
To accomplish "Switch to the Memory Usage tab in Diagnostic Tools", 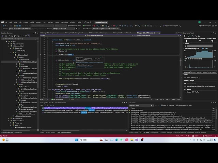I will tap(202, 72).
